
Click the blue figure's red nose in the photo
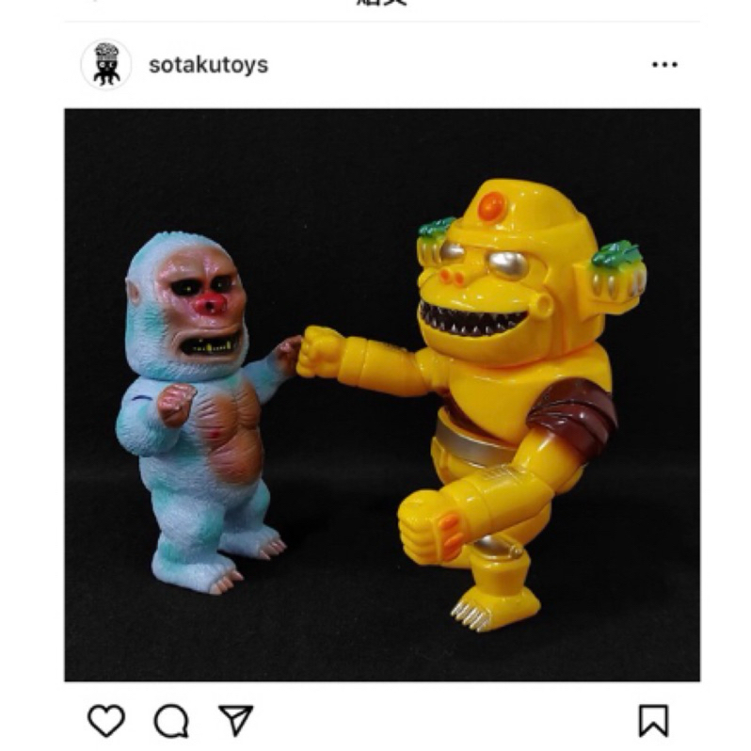click(211, 304)
